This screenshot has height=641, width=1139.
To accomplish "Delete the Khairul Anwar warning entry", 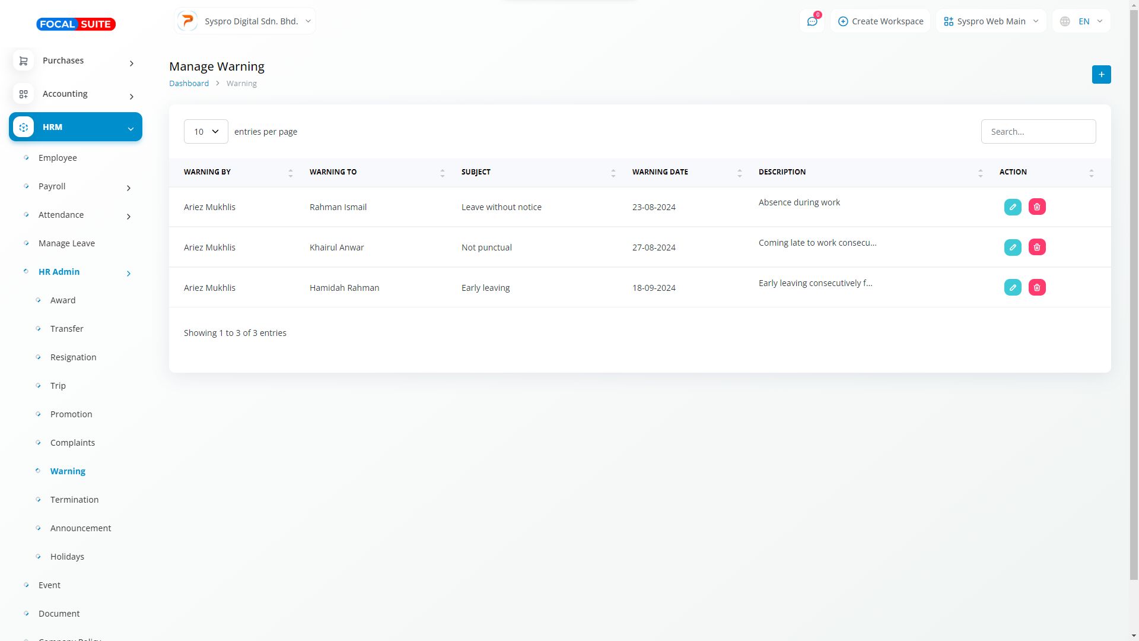I will 1037,247.
